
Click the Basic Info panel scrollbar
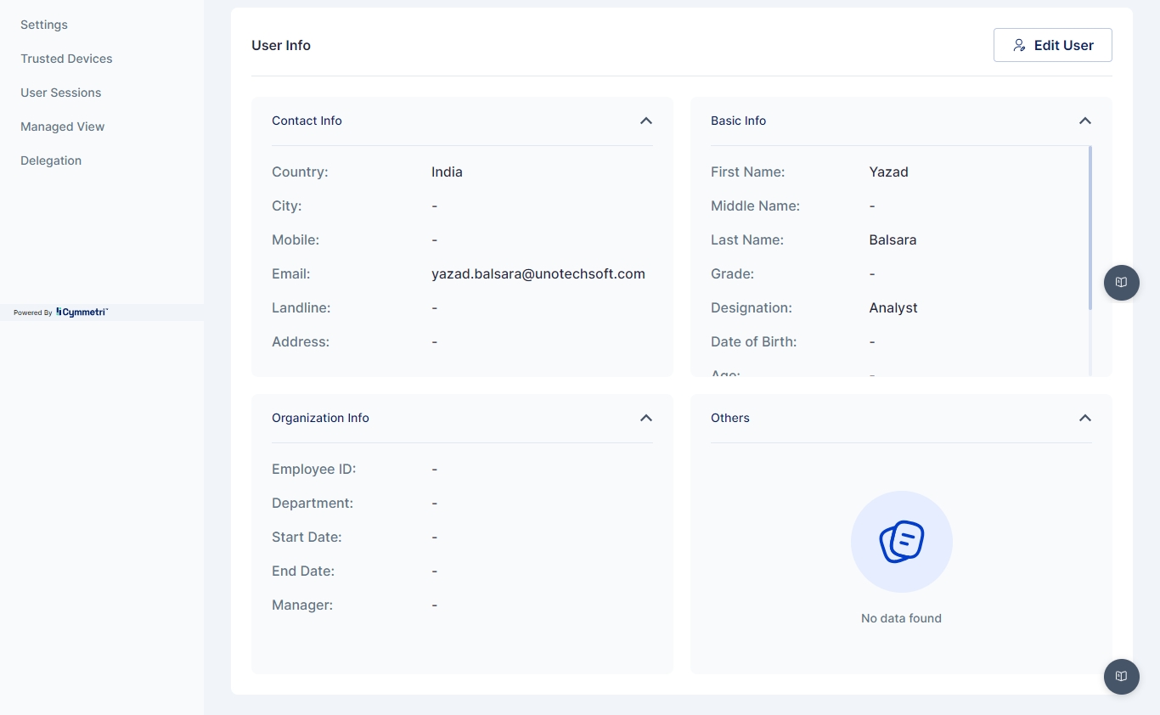pos(1090,228)
